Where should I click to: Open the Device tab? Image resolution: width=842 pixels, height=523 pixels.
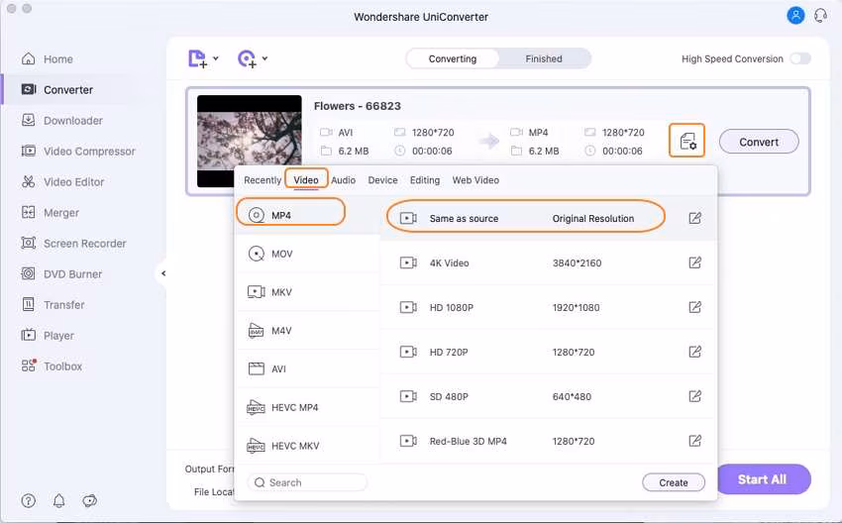(x=383, y=180)
